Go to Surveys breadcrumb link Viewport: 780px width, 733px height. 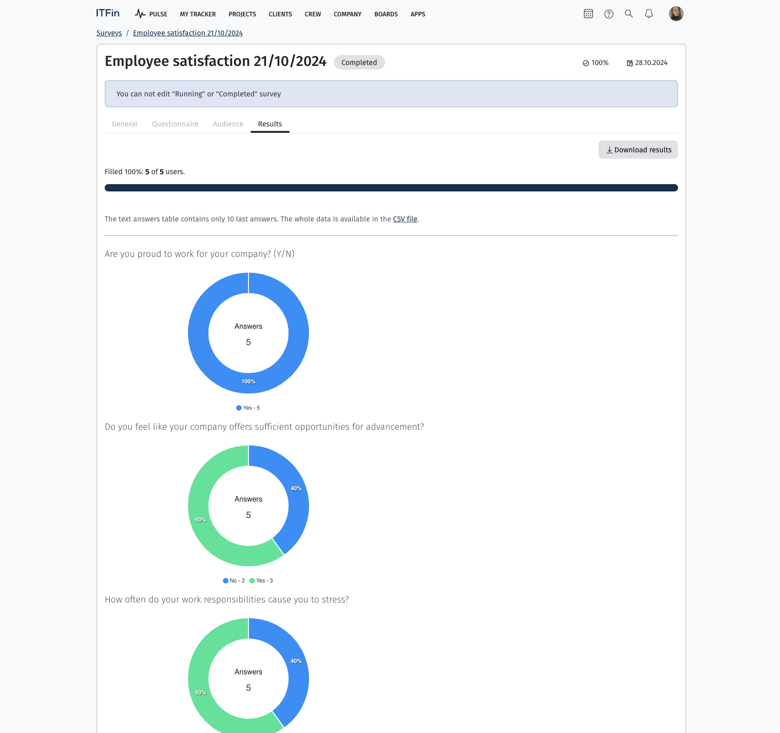click(x=109, y=33)
